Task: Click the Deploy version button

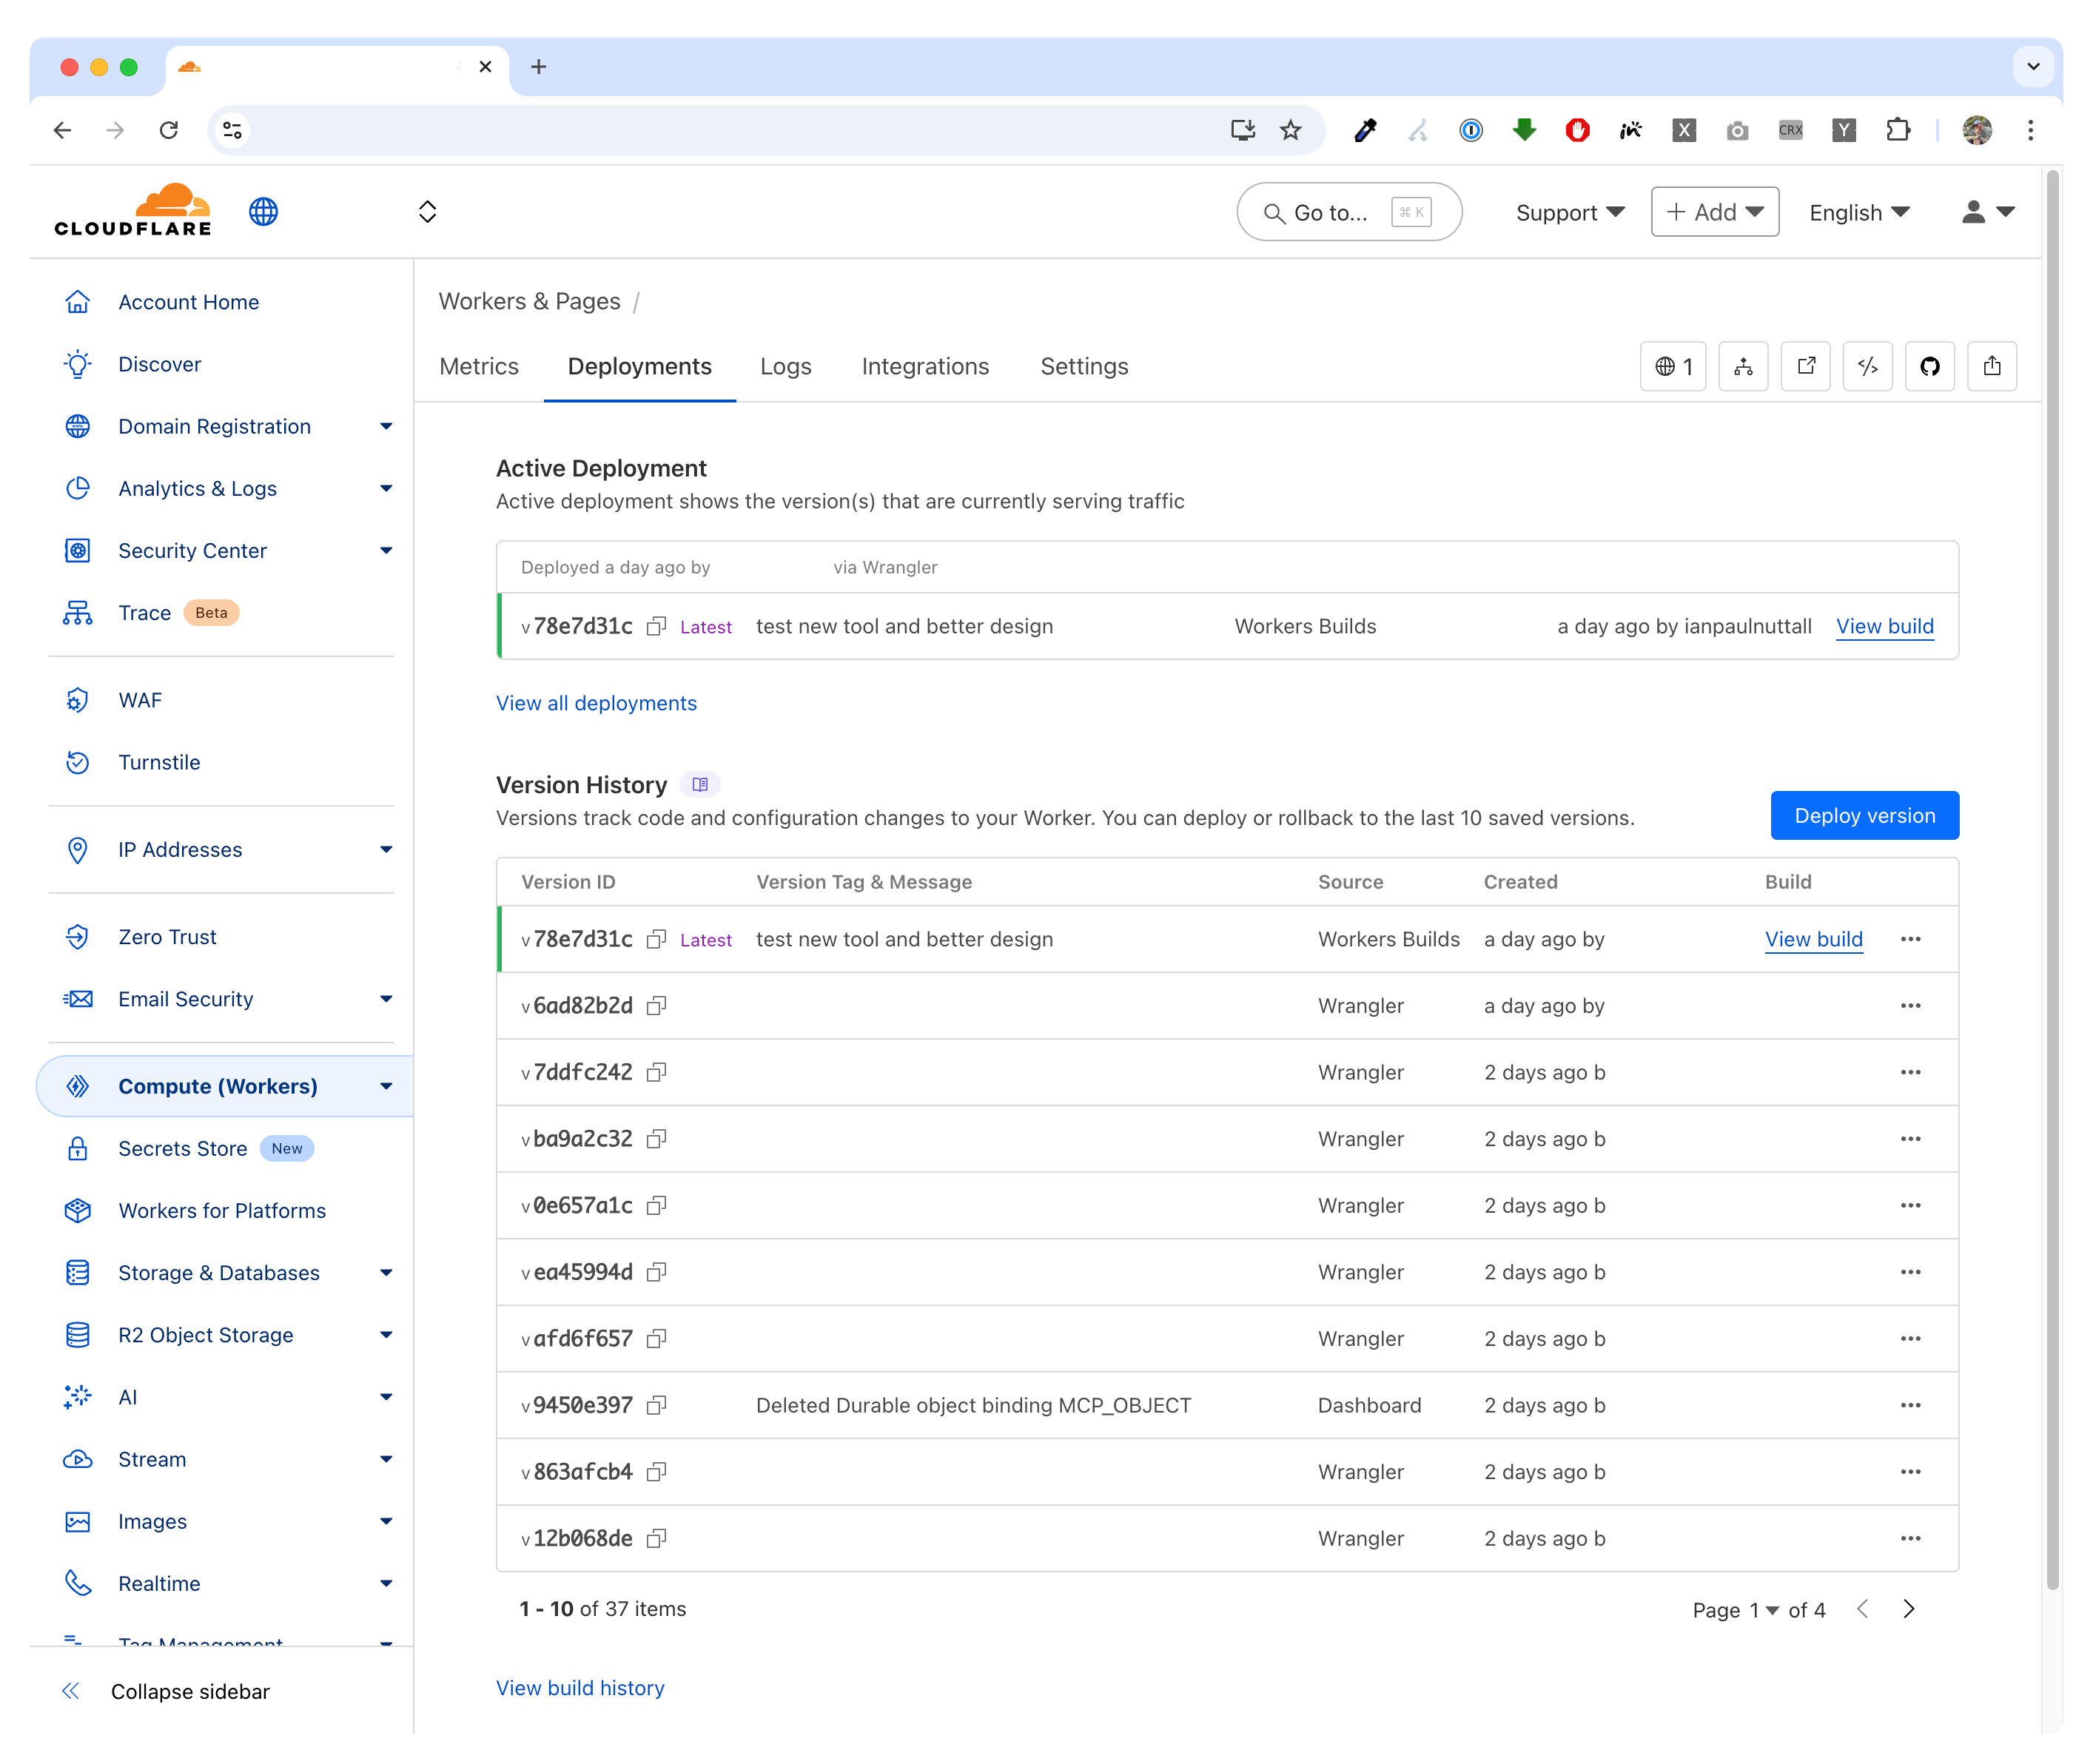Action: tap(1863, 815)
